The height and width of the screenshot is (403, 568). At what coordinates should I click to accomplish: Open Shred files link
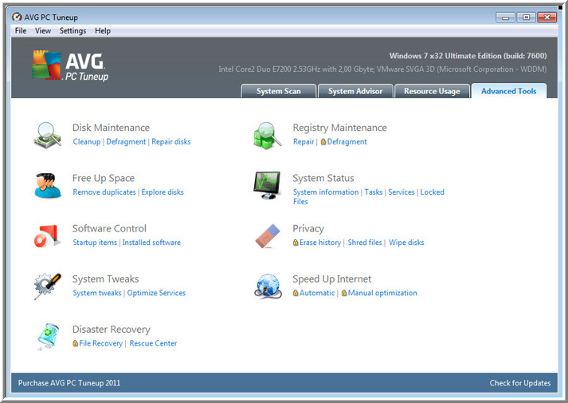[365, 243]
